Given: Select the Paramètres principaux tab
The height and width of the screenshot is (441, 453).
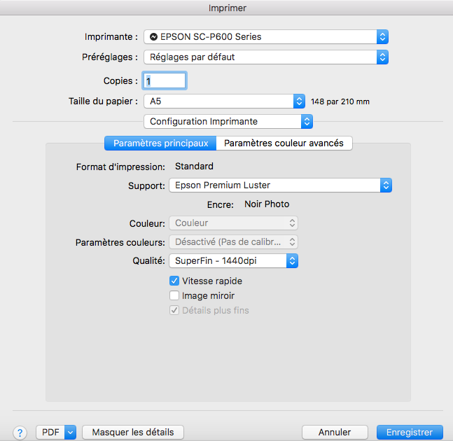Looking at the screenshot, I should [x=160, y=143].
